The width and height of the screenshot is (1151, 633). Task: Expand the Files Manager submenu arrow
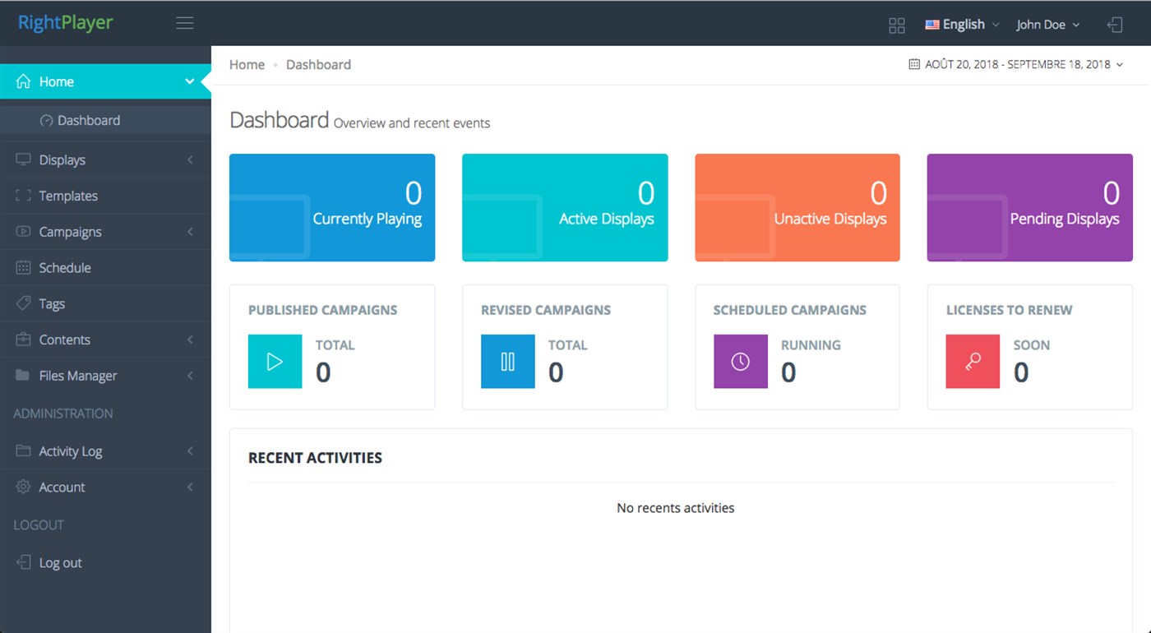click(190, 376)
